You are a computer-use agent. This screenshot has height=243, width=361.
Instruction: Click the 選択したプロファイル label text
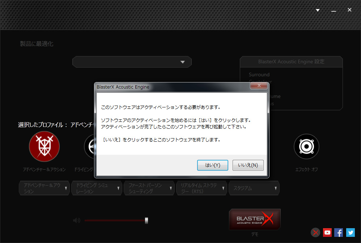coord(43,125)
